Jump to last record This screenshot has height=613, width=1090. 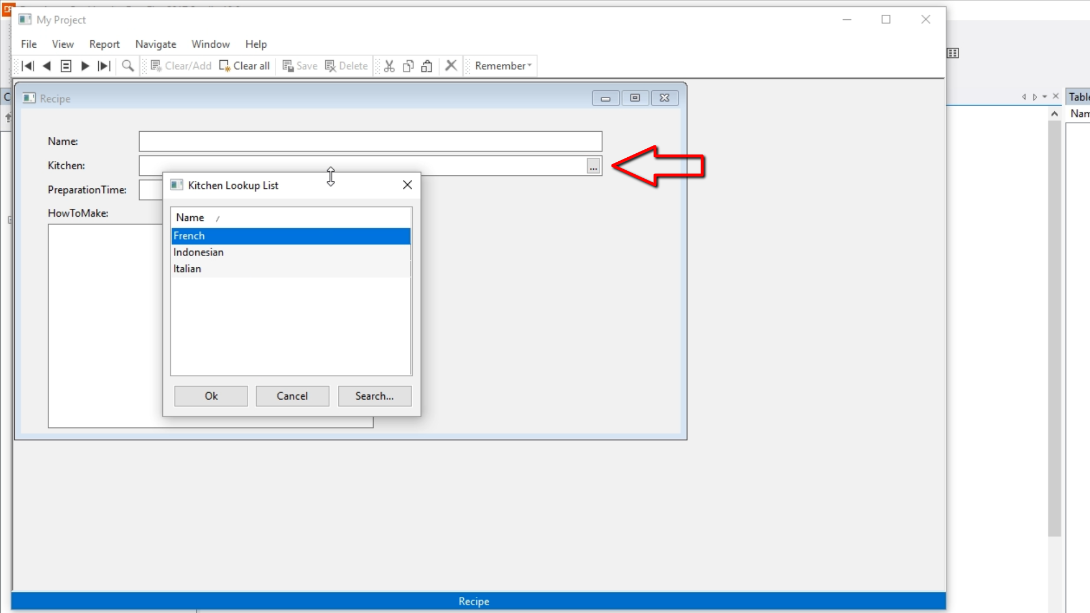(104, 66)
